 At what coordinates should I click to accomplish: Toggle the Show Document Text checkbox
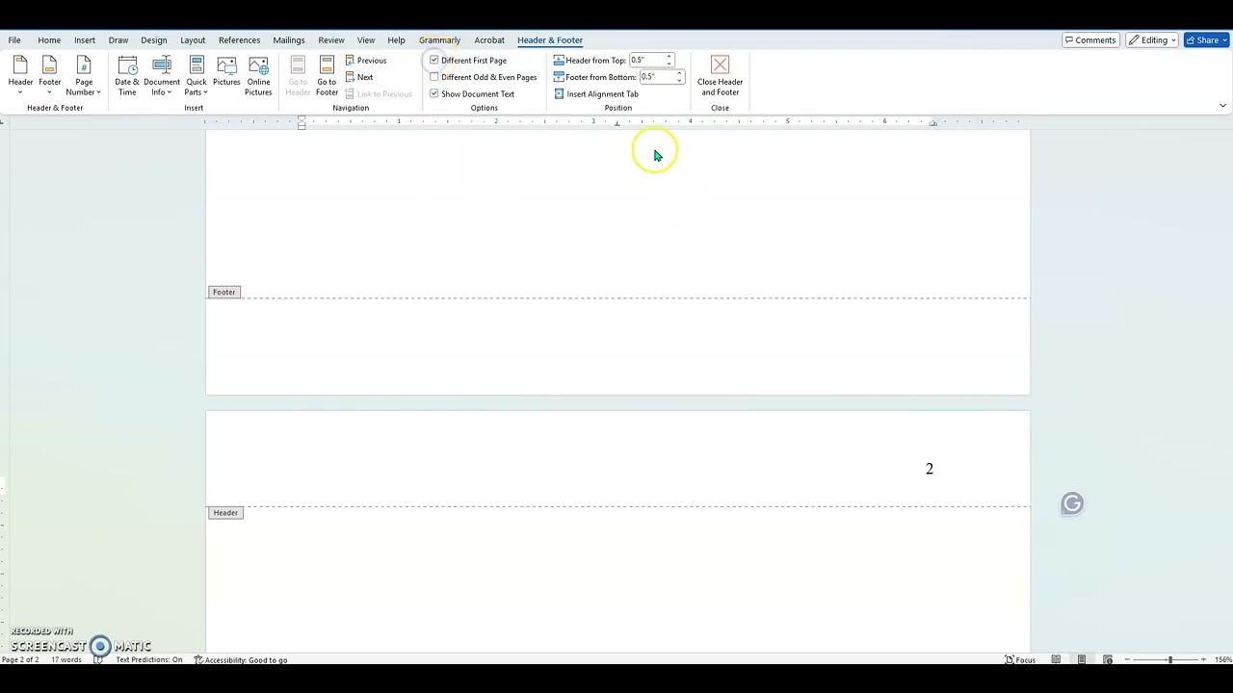[433, 93]
